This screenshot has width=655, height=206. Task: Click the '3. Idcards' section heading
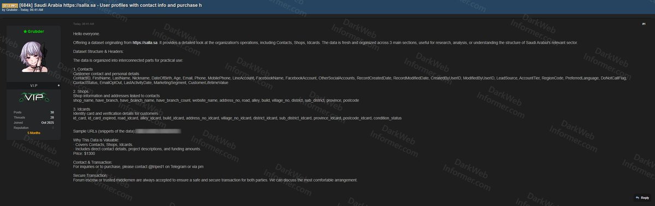(82, 109)
